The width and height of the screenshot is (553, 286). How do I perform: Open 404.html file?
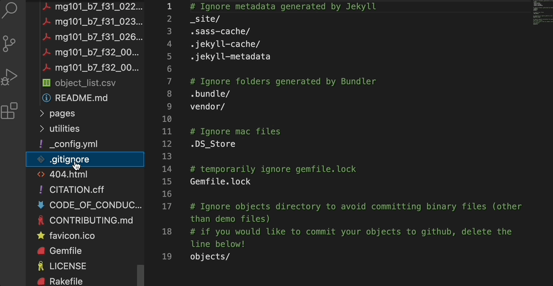(x=68, y=174)
